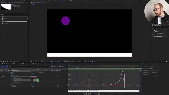Click the current timecode 0:00:00:15 display
The width and height of the screenshot is (169, 95).
pyautogui.click(x=5, y=66)
